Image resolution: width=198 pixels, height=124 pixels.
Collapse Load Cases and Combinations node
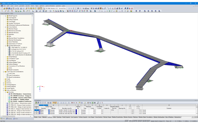[4, 72]
